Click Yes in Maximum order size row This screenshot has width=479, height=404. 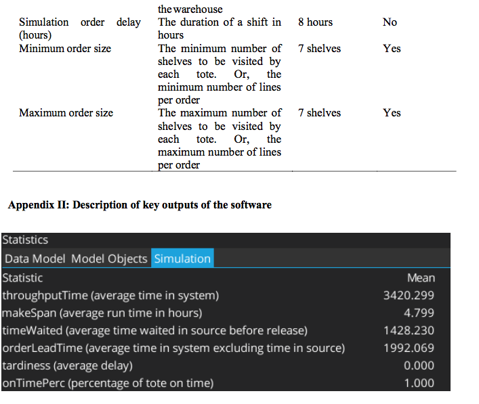392,113
